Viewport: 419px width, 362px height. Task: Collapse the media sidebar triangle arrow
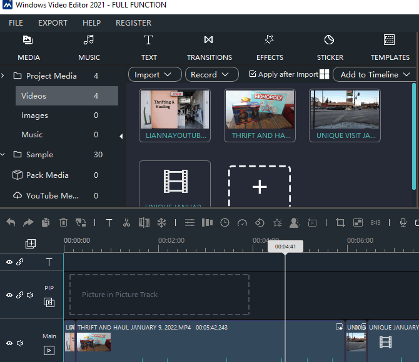[x=121, y=136]
